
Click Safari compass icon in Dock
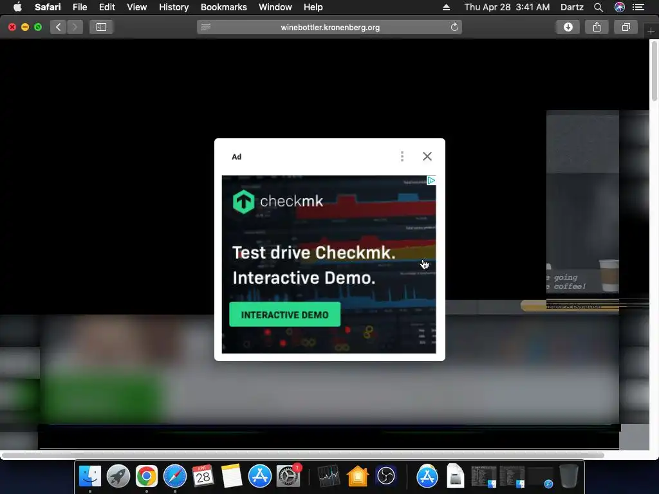pyautogui.click(x=175, y=477)
